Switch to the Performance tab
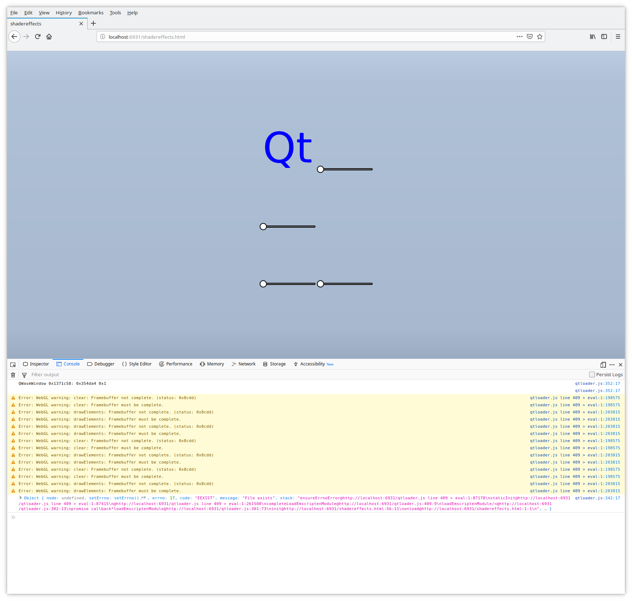Screen dimensions: 632x601 coord(176,364)
